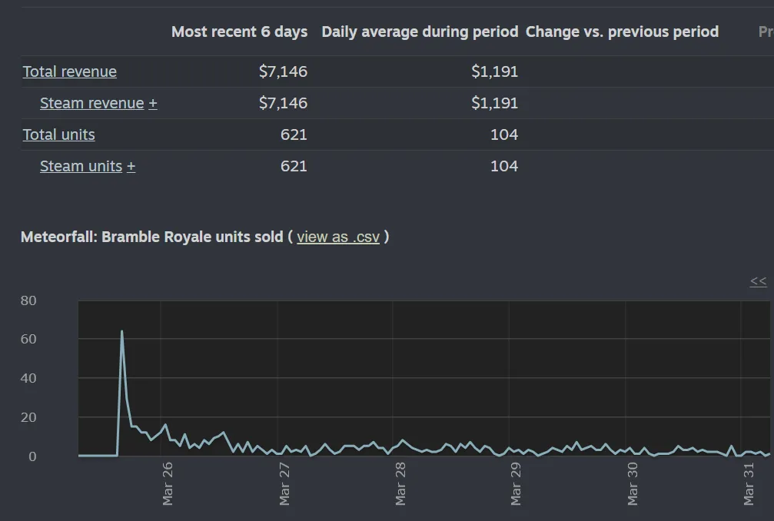This screenshot has width=774, height=521.
Task: Click the Most recent 6 days header
Action: tap(239, 32)
